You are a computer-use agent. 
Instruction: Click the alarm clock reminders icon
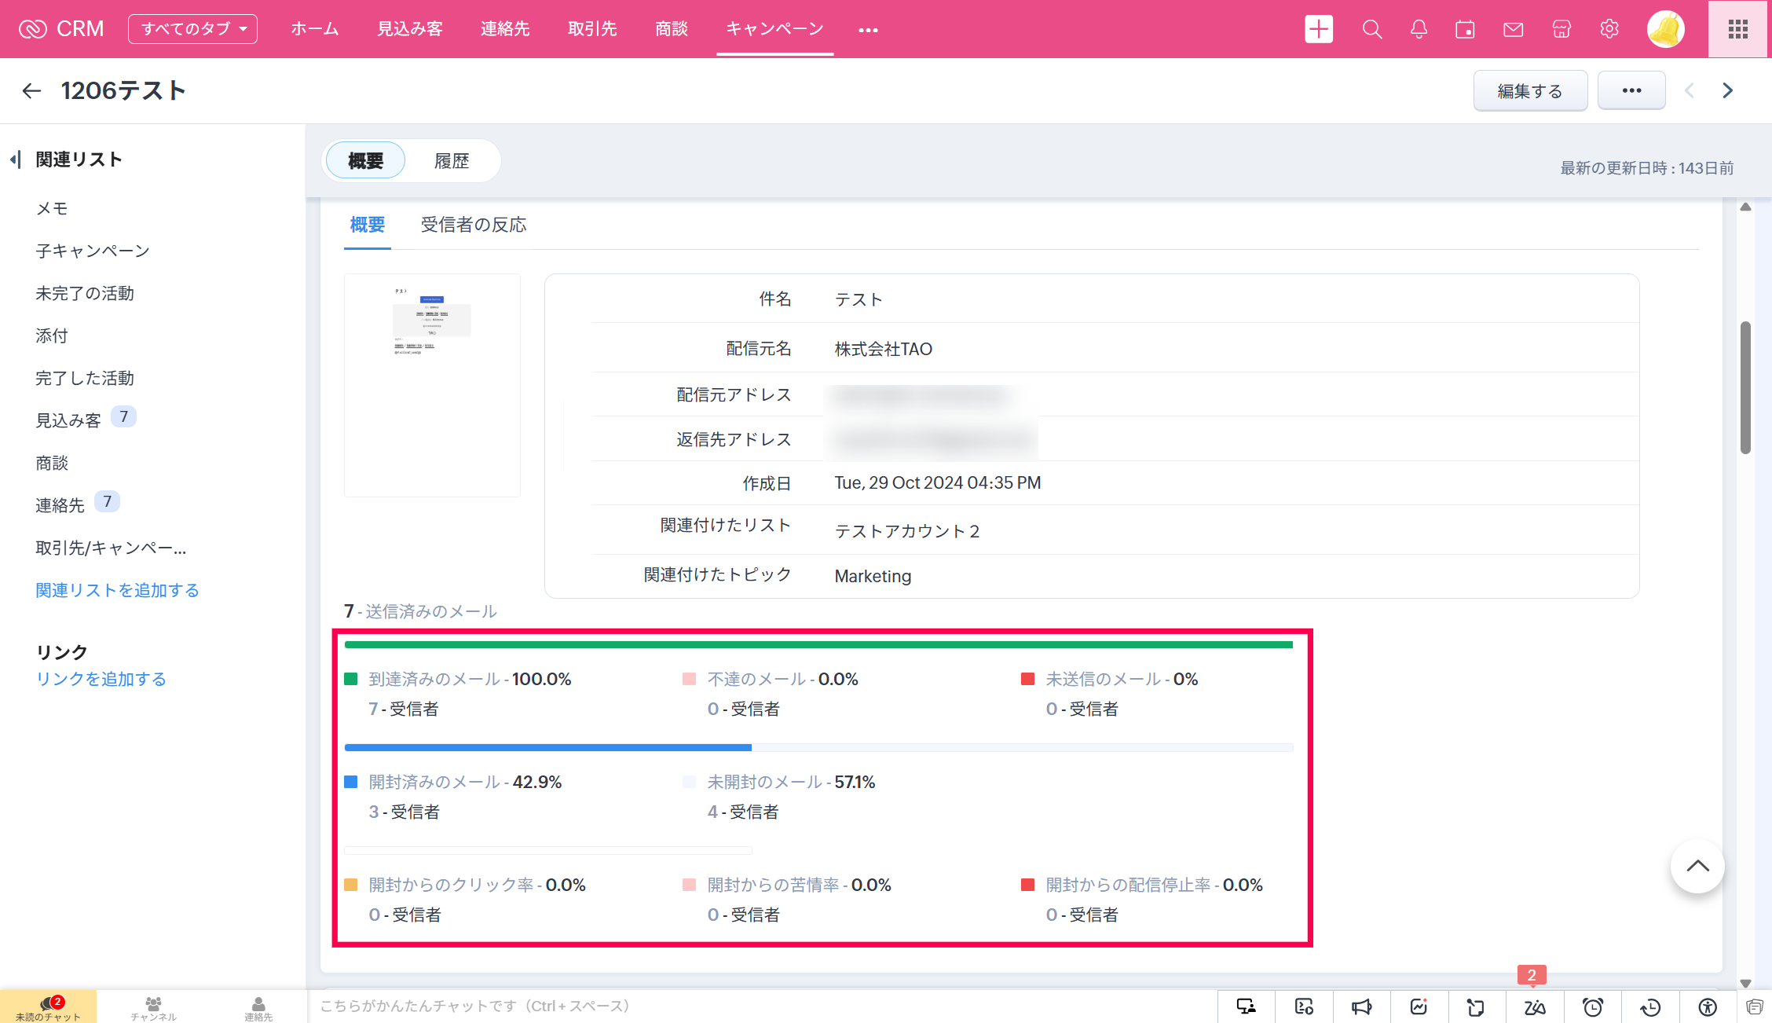[x=1592, y=1006]
